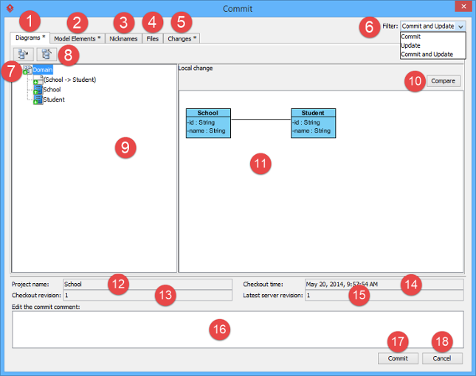The width and height of the screenshot is (476, 376).
Task: Open the Changes tab
Action: coord(182,38)
